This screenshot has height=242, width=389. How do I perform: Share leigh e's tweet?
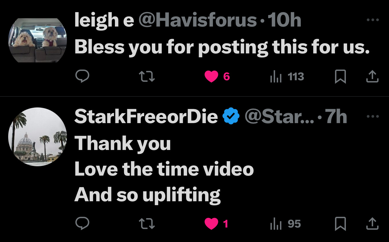[x=372, y=77]
